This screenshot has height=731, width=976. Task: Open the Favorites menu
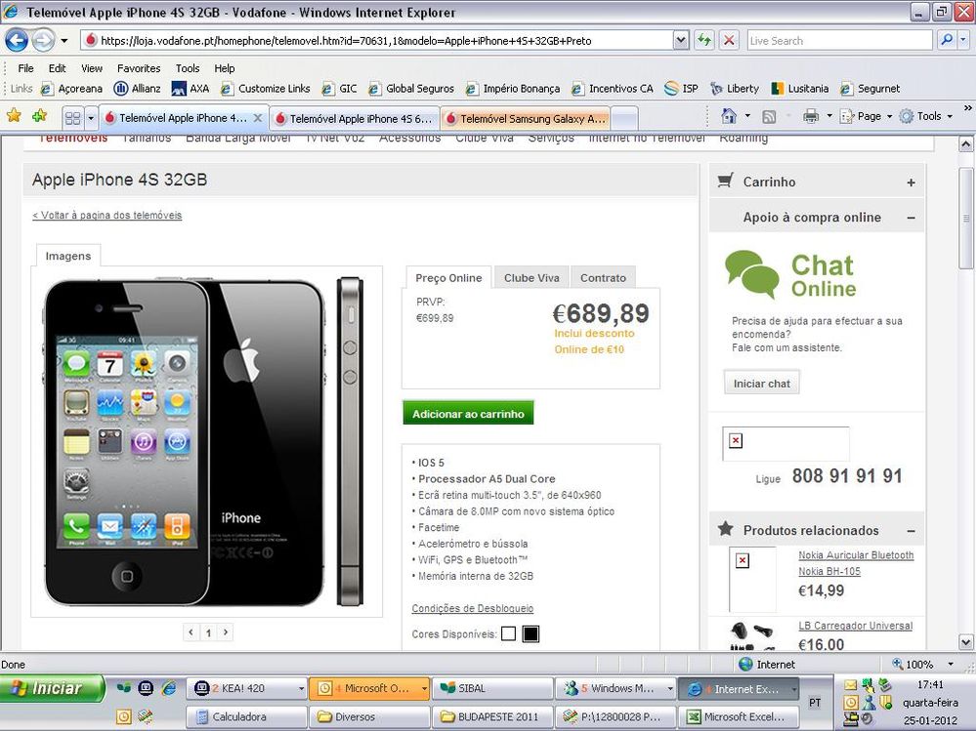[x=139, y=68]
